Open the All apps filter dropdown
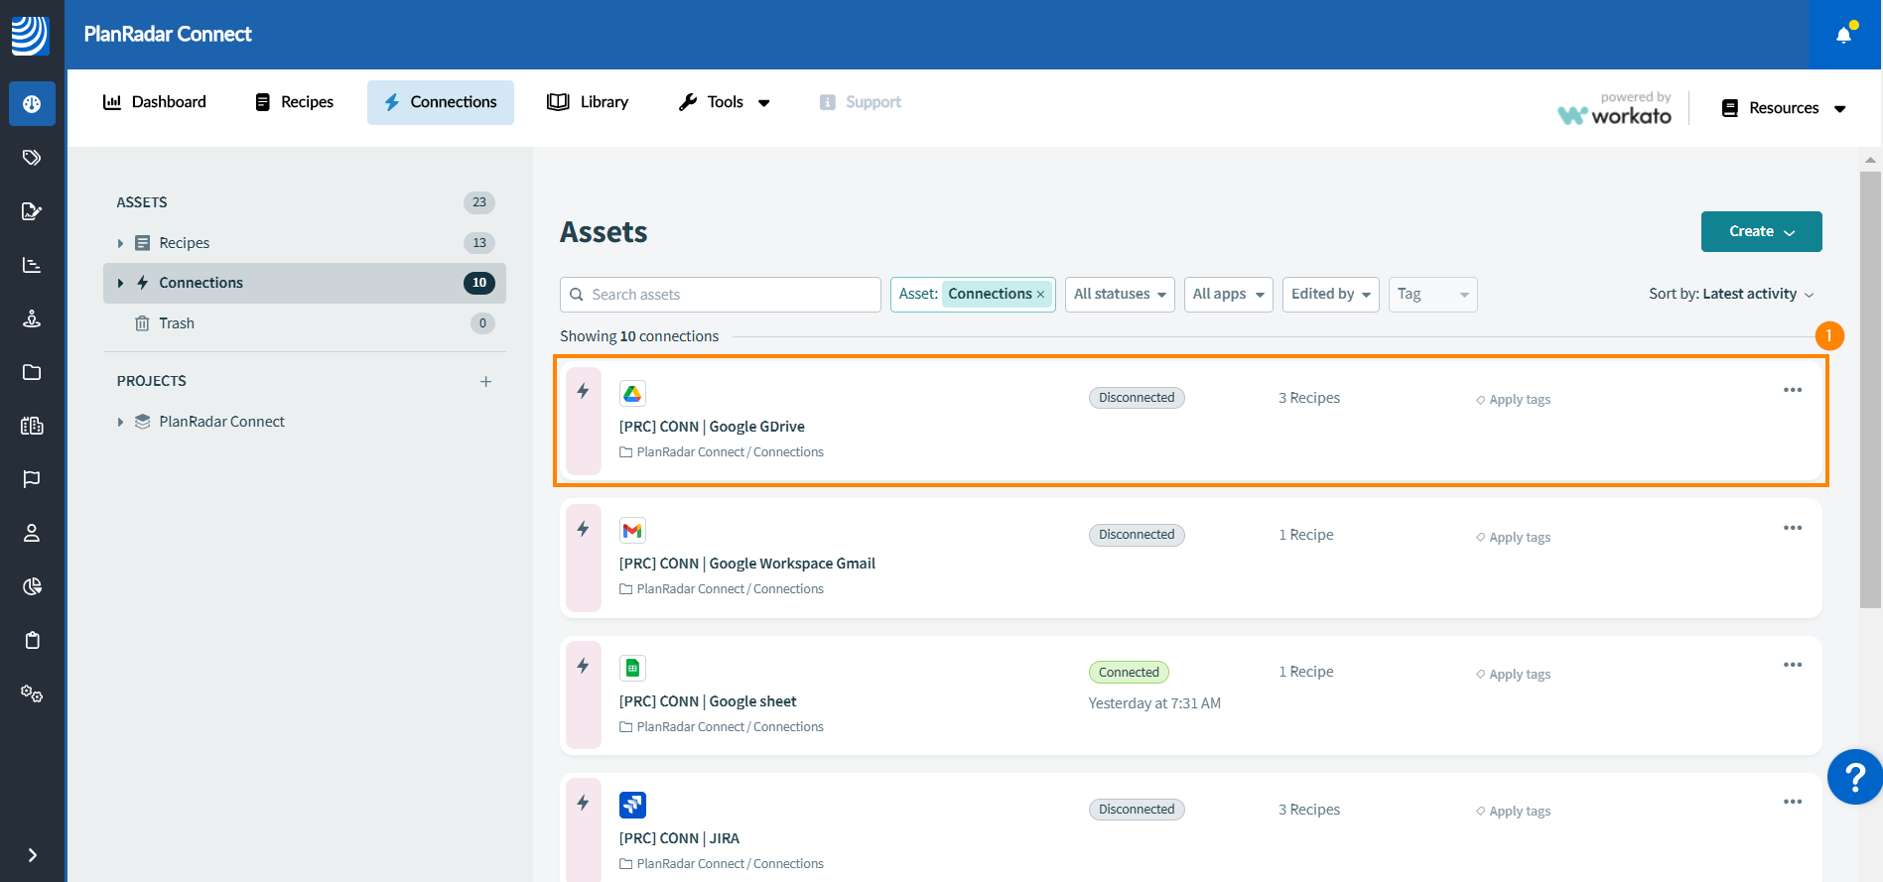The height and width of the screenshot is (882, 1883). point(1228,295)
